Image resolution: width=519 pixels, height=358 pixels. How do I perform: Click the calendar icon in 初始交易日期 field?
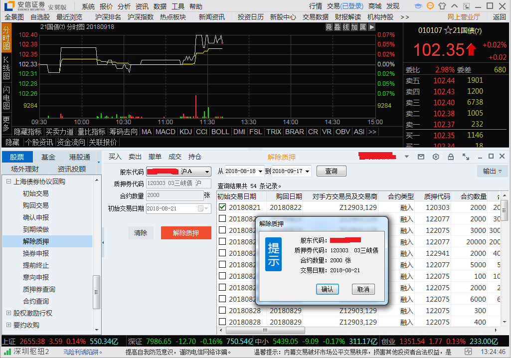pos(200,208)
